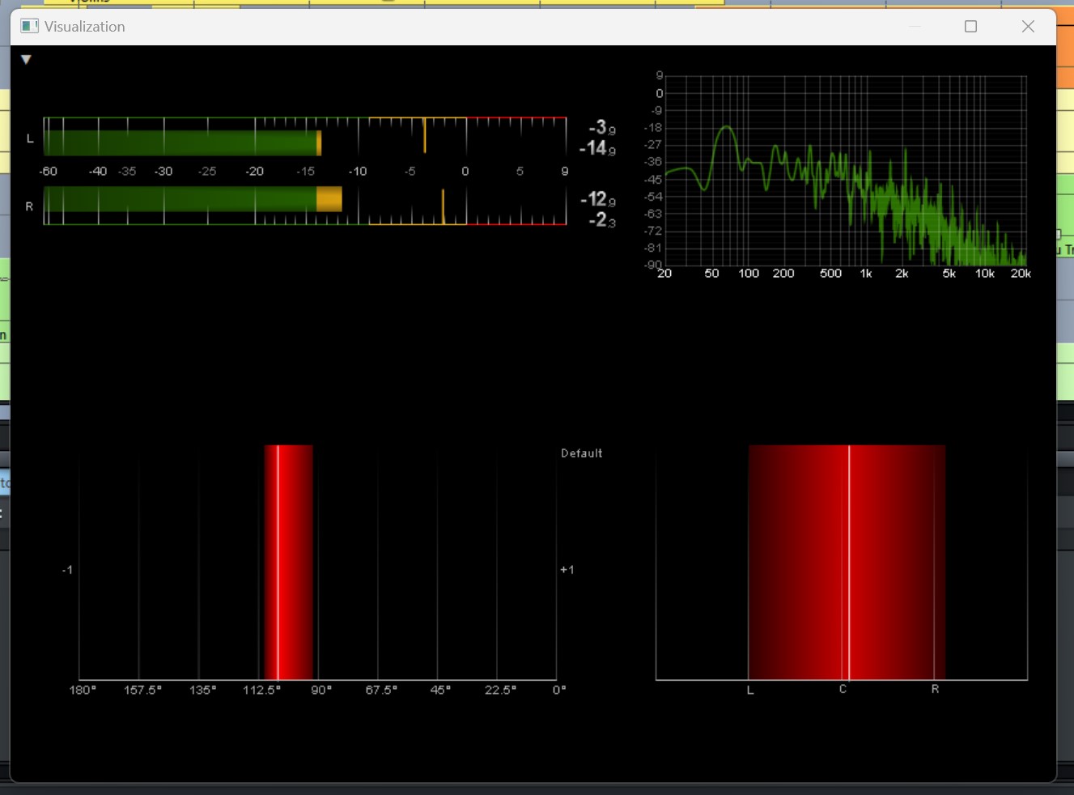Open the visualization dropdown triangle menu
Image resolution: width=1074 pixels, height=795 pixels.
[26, 60]
